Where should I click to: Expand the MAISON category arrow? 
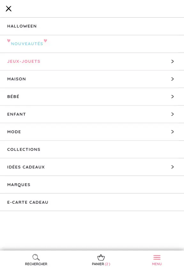coord(172,79)
